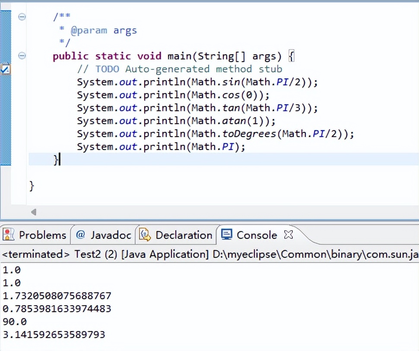The height and width of the screenshot is (351, 419).
Task: Click the Math.tan println line
Action: point(197,108)
